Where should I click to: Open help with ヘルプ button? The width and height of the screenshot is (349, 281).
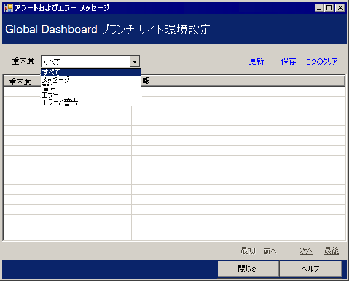pyautogui.click(x=310, y=269)
